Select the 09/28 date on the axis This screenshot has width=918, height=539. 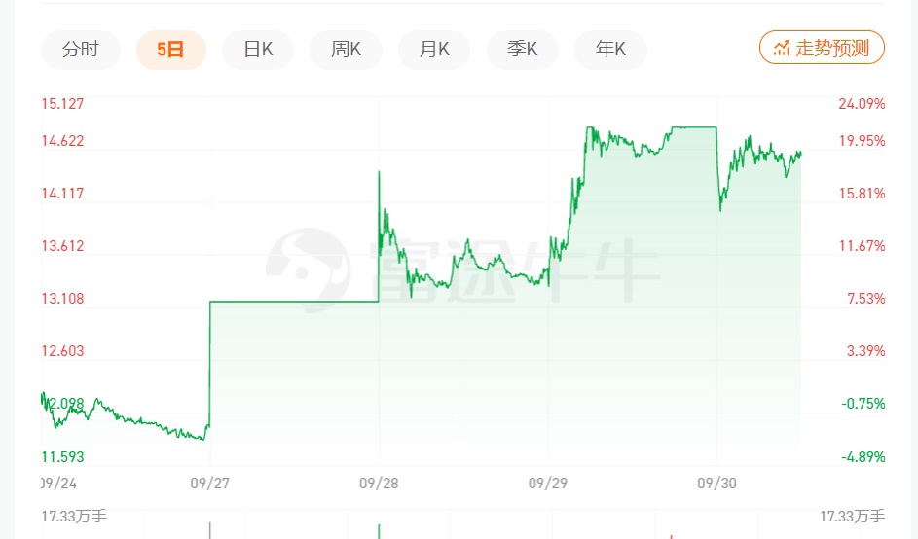pyautogui.click(x=379, y=483)
